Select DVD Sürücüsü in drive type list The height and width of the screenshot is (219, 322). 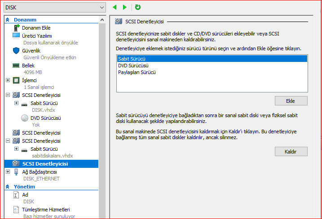(x=212, y=66)
